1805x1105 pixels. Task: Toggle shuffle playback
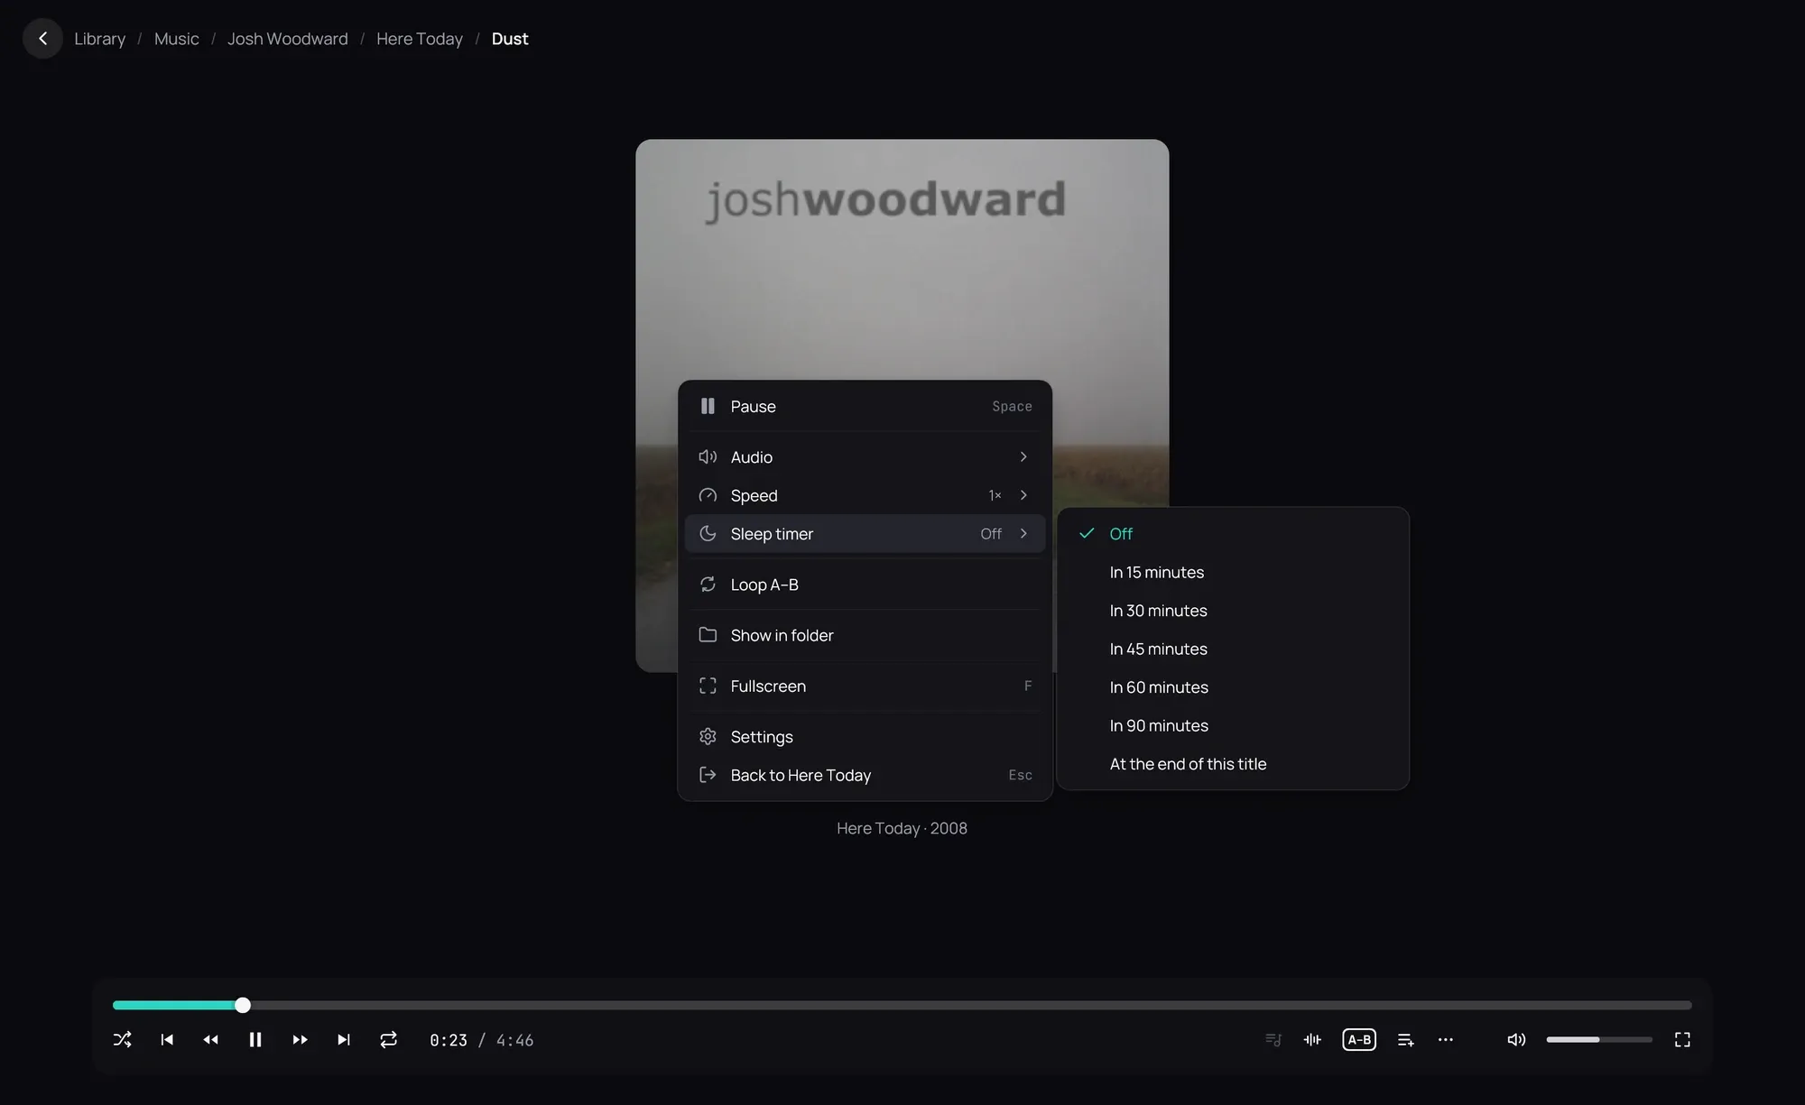[x=123, y=1040]
